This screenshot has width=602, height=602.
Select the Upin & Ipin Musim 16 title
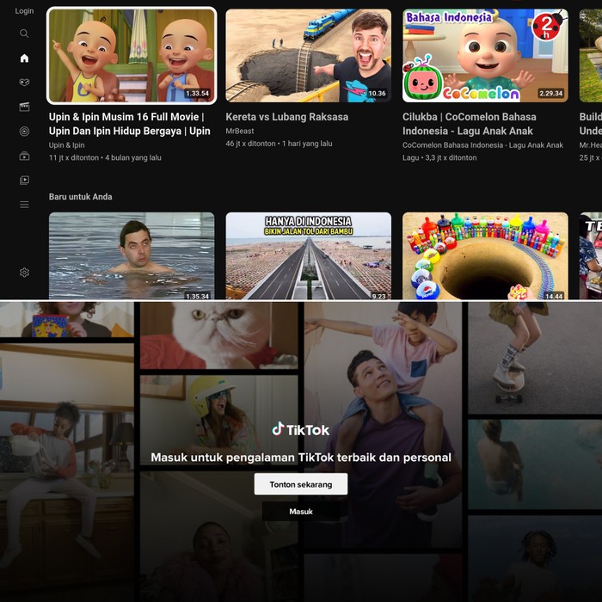click(129, 124)
